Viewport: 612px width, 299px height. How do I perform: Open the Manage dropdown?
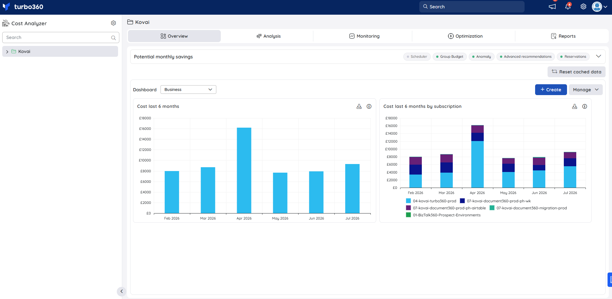pyautogui.click(x=586, y=90)
